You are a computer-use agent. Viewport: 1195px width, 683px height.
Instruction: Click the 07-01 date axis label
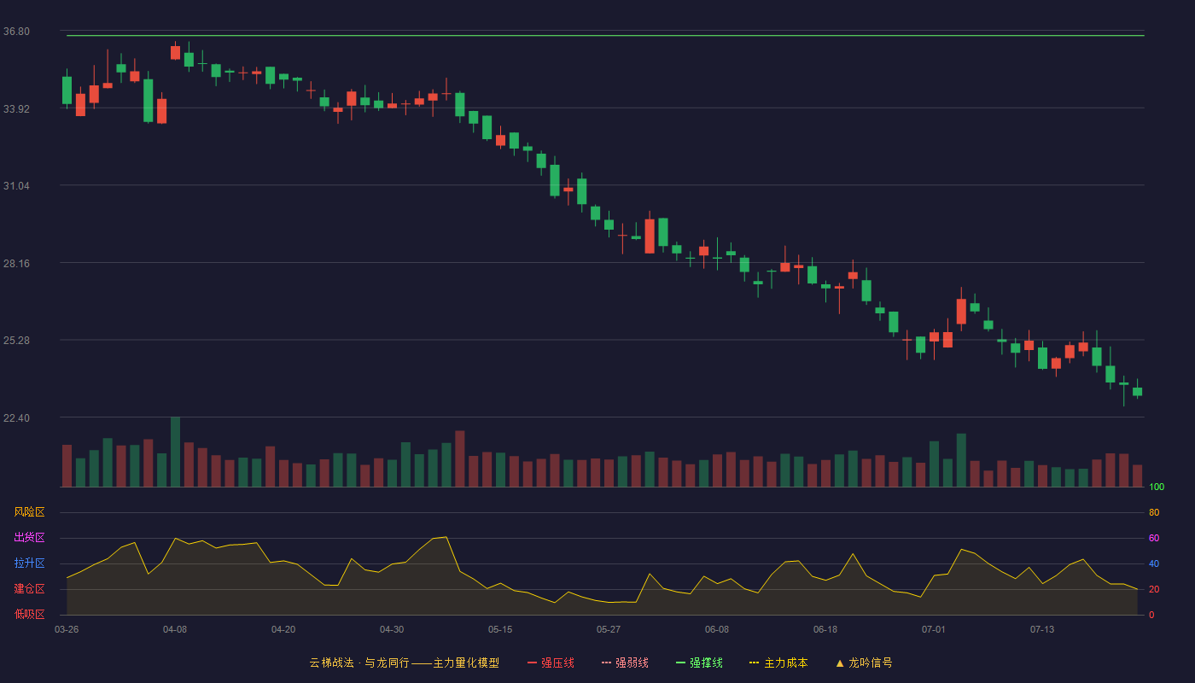coord(934,629)
